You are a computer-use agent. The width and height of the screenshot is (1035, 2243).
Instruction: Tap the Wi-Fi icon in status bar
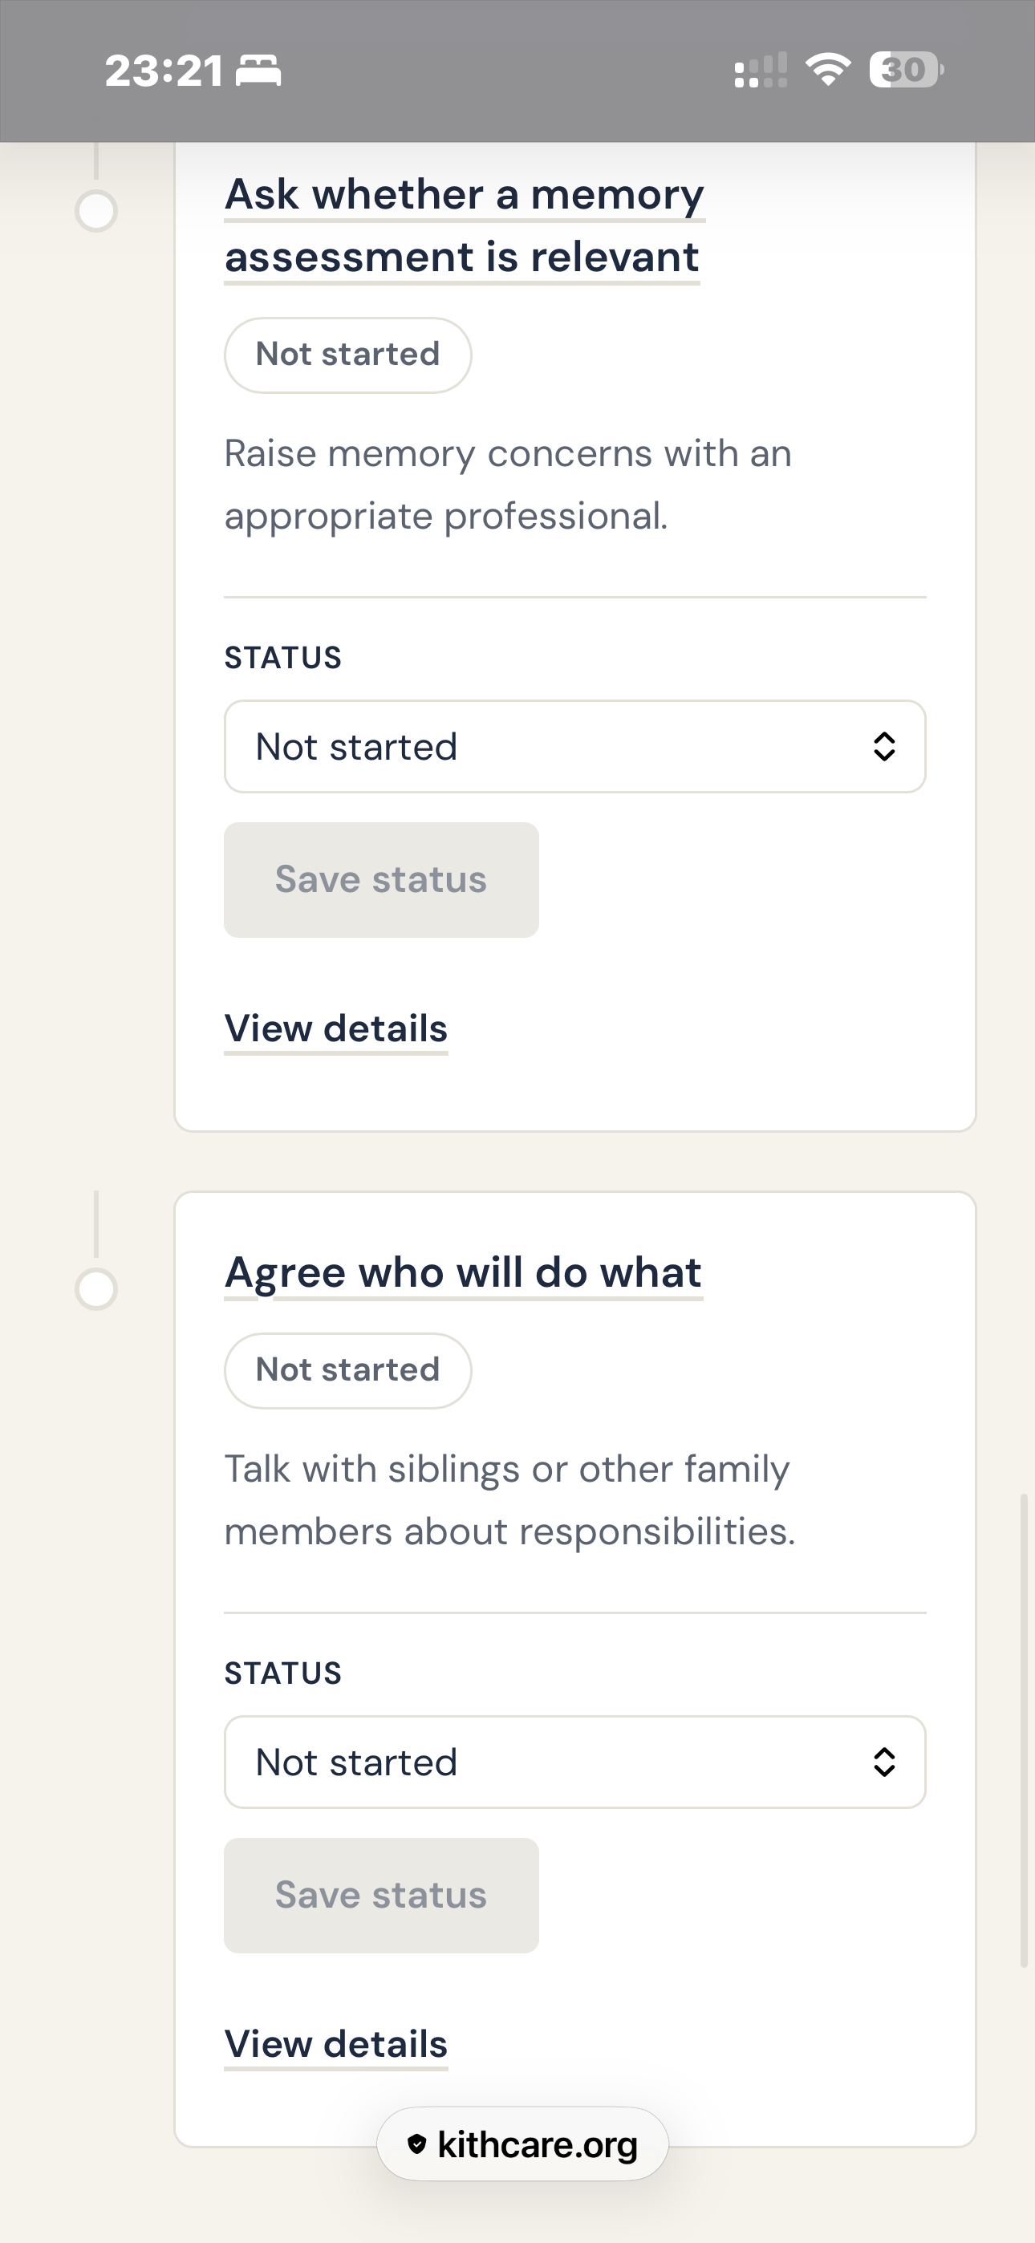(x=828, y=70)
